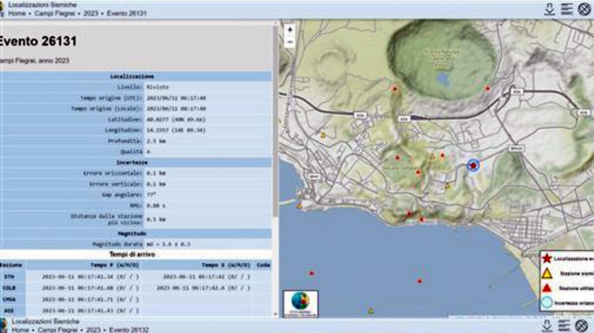The width and height of the screenshot is (594, 333).
Task: Zoom in on the map with plus button
Action: click(290, 30)
